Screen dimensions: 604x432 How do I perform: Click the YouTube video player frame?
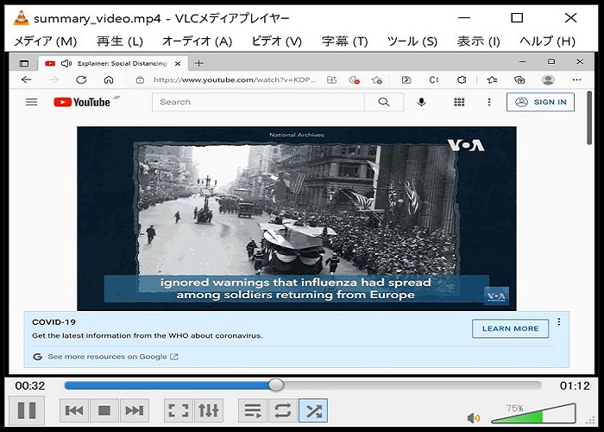pyautogui.click(x=297, y=219)
